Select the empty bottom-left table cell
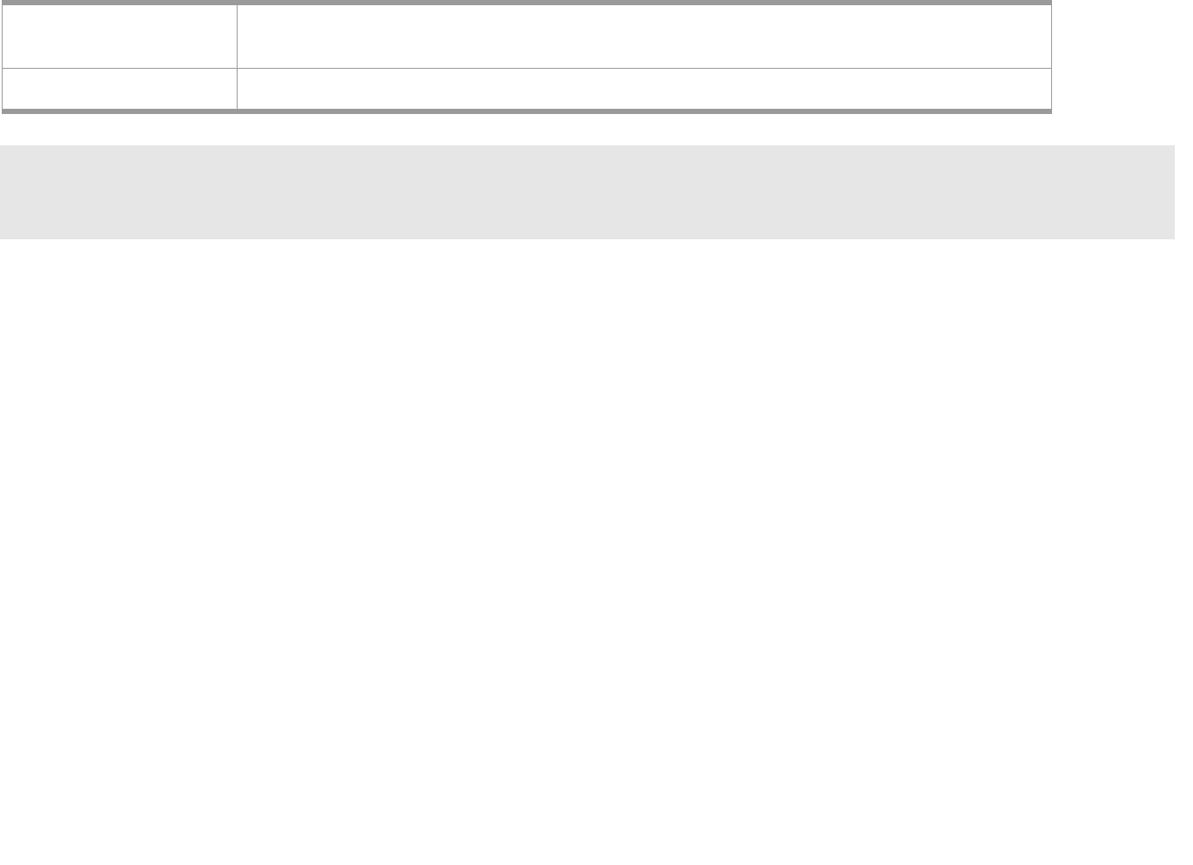This screenshot has height=865, width=1193. click(x=119, y=89)
